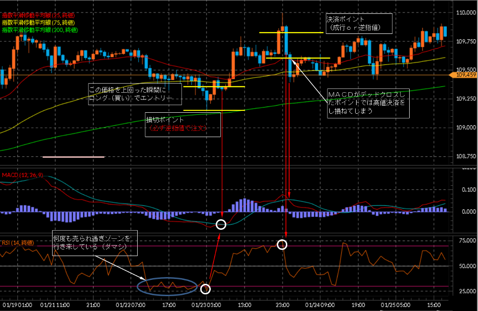Click the white circle on the MACD crossover

(221, 224)
